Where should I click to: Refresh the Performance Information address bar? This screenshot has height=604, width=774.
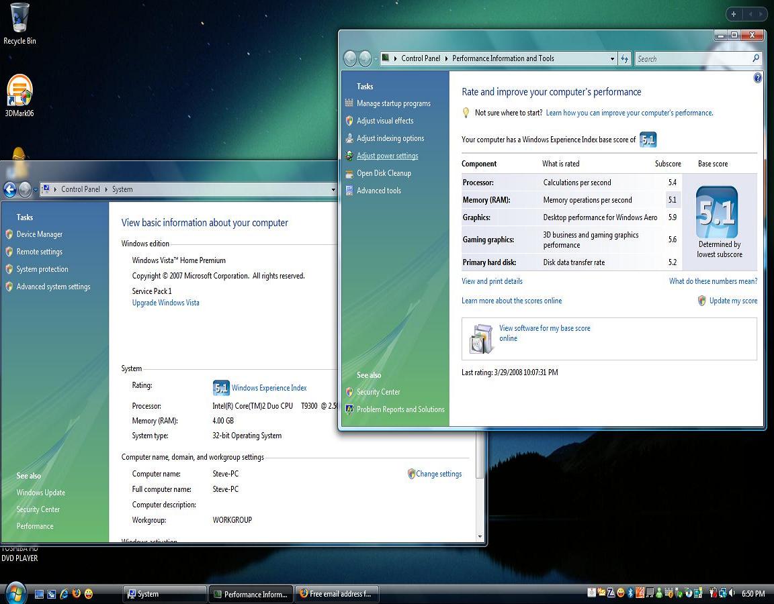624,58
